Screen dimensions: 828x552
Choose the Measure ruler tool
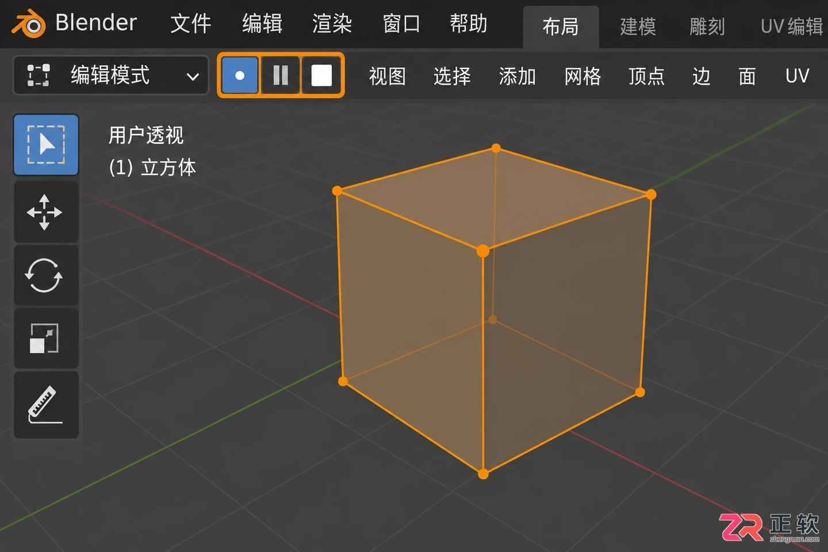tap(46, 405)
